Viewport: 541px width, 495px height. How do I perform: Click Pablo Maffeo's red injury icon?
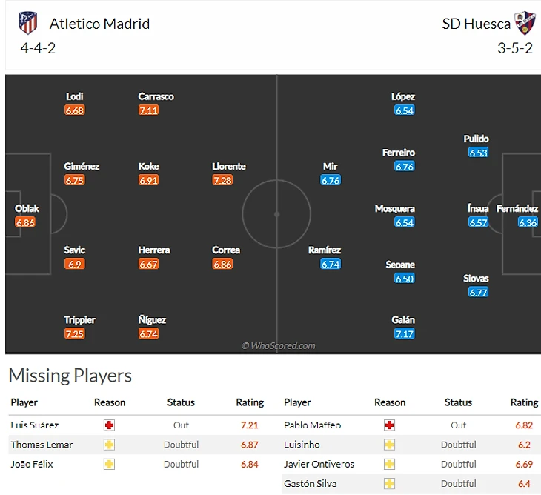click(x=390, y=425)
